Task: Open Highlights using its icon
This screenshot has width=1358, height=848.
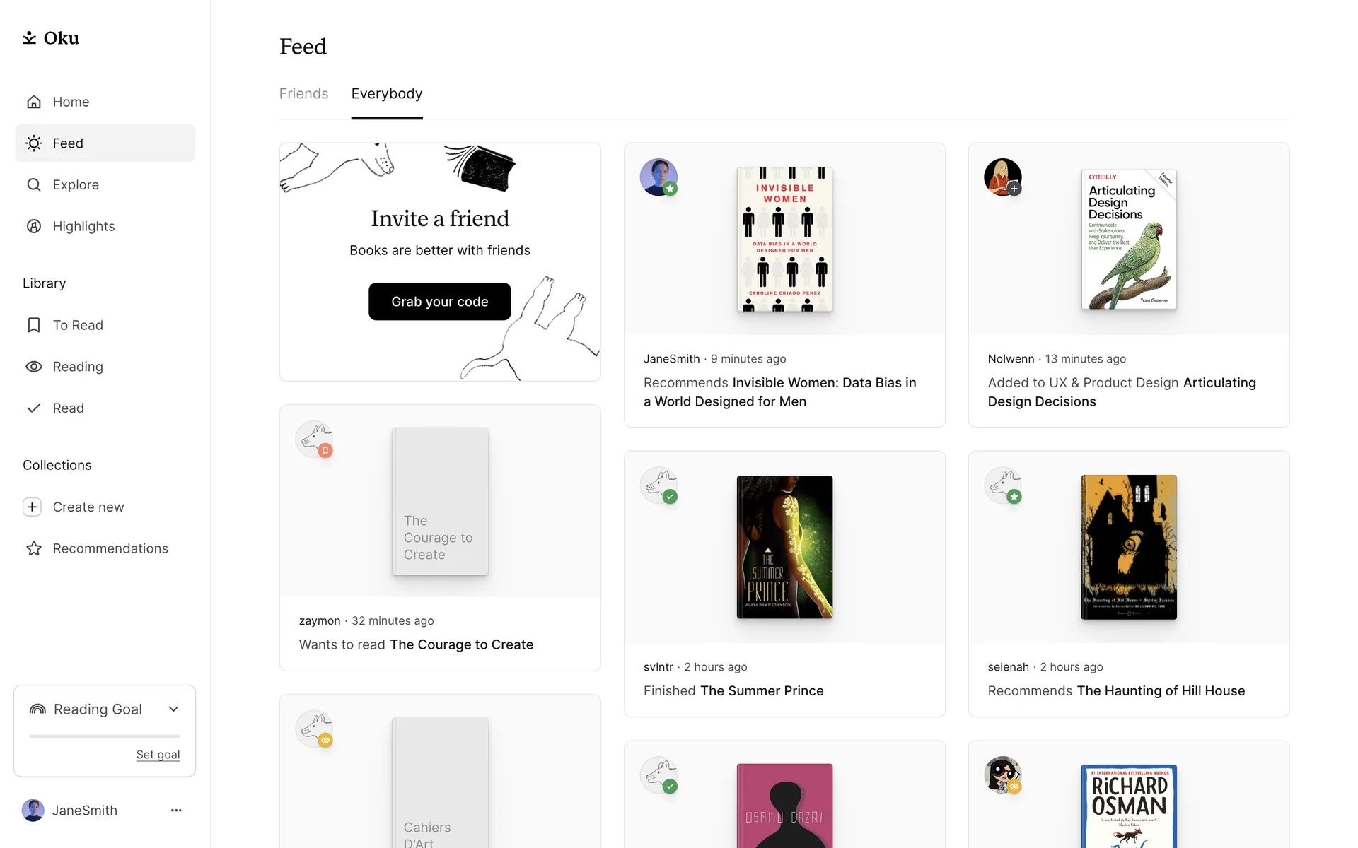Action: click(x=34, y=226)
